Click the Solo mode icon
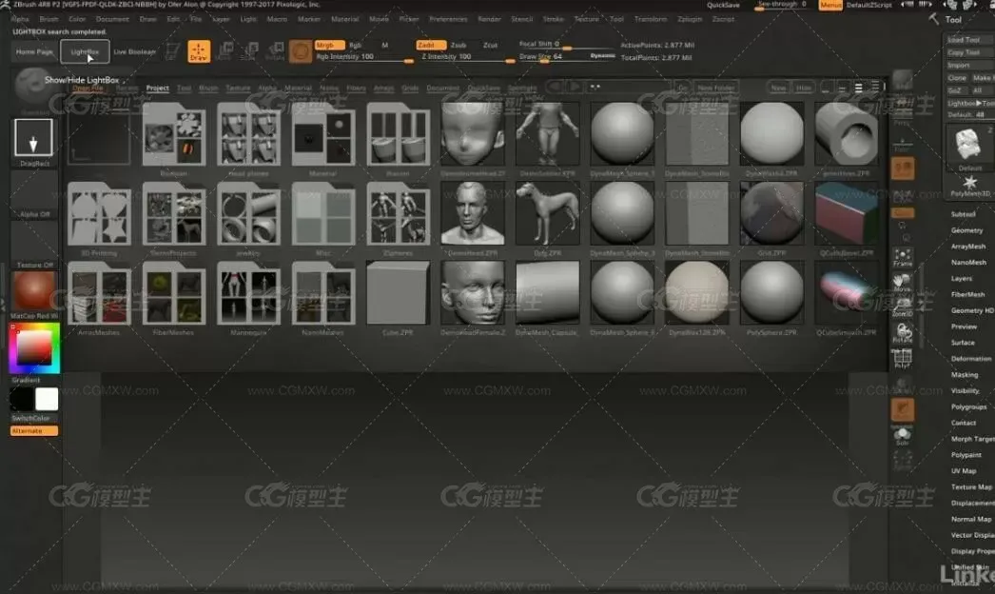Screen dimensions: 995x594 point(903,436)
